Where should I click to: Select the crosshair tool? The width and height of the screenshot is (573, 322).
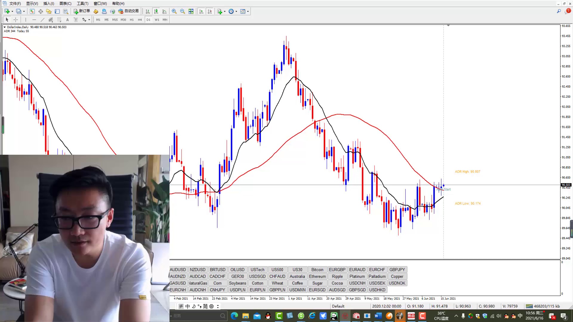point(16,20)
